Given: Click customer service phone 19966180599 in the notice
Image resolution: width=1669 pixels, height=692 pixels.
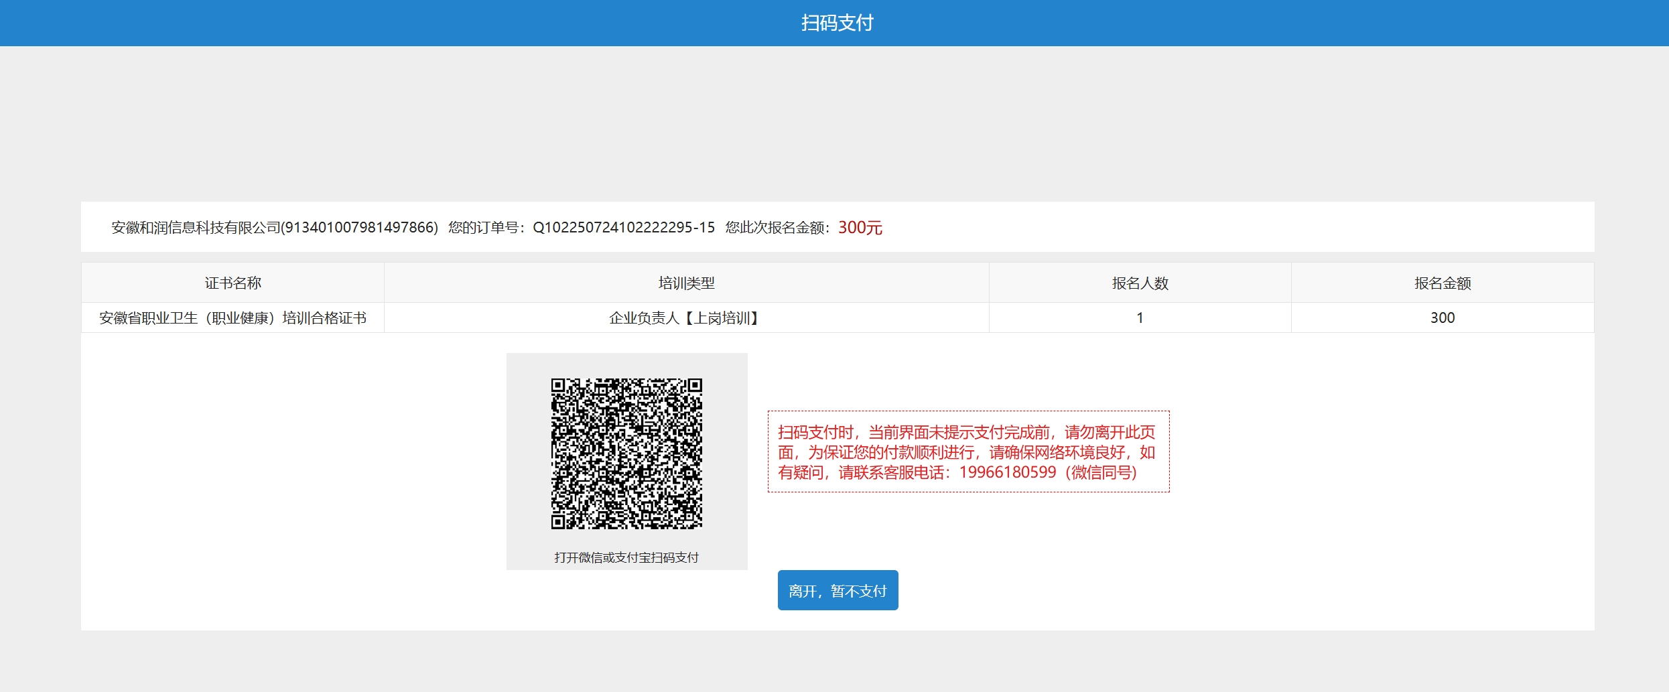Looking at the screenshot, I should pyautogui.click(x=1008, y=472).
